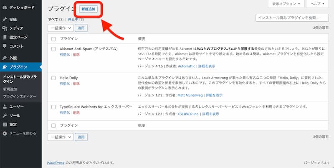Delete Hello Dolly via 削除 link
334x168 pixels.
[76, 84]
